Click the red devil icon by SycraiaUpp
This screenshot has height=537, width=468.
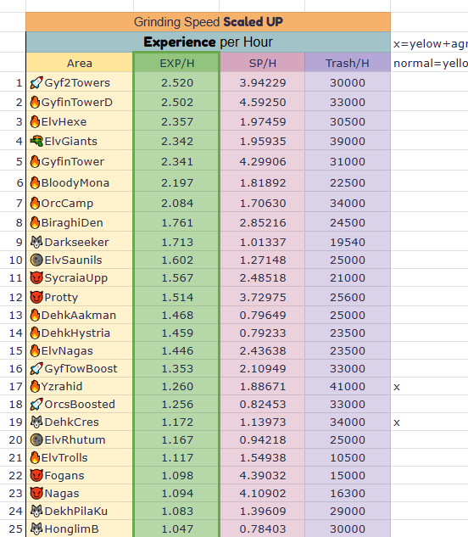tap(36, 277)
